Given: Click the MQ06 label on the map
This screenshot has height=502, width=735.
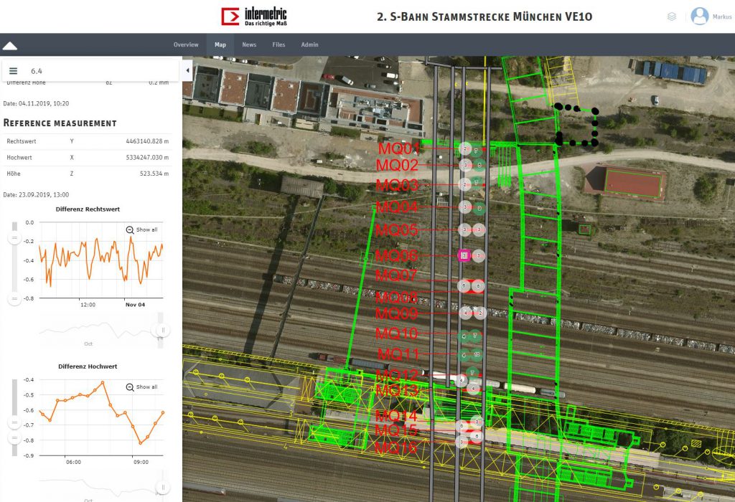Looking at the screenshot, I should 396,256.
